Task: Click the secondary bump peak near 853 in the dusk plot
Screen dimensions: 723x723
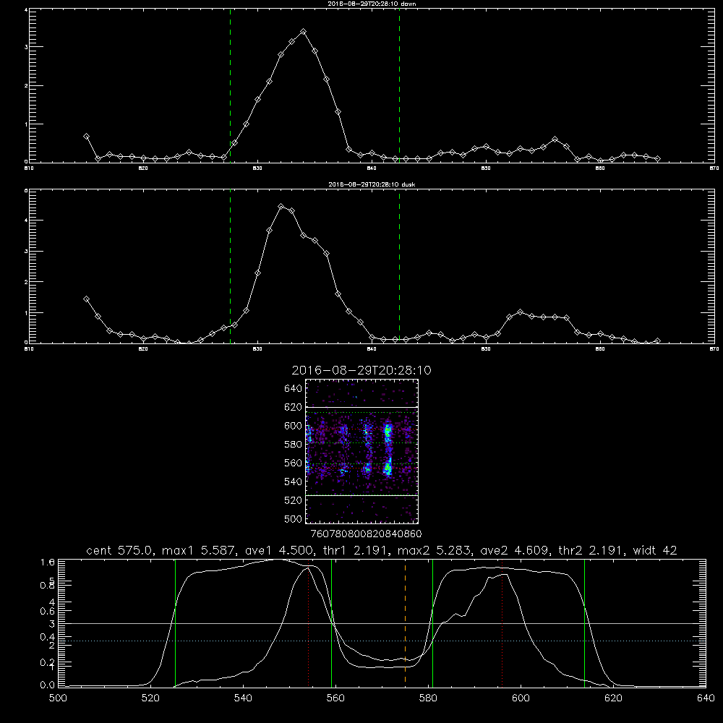Action: (520, 312)
